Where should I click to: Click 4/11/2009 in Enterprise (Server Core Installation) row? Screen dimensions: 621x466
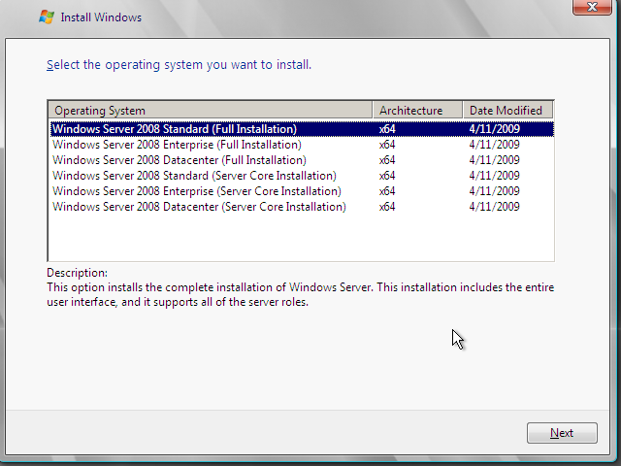[x=494, y=191]
